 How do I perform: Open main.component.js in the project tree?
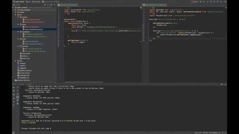tap(32, 27)
